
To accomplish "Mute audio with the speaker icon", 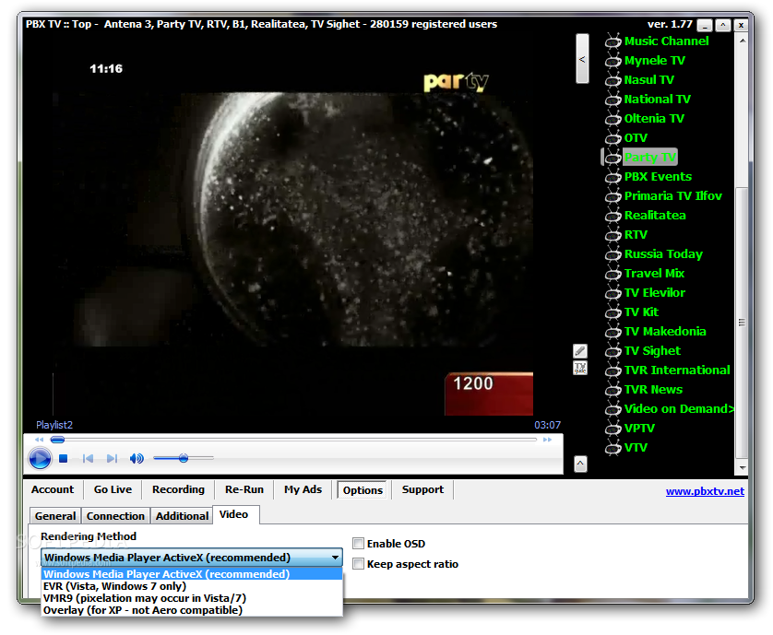I will pos(137,459).
